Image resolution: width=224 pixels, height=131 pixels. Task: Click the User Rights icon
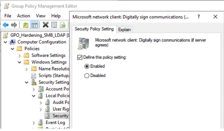47,109
